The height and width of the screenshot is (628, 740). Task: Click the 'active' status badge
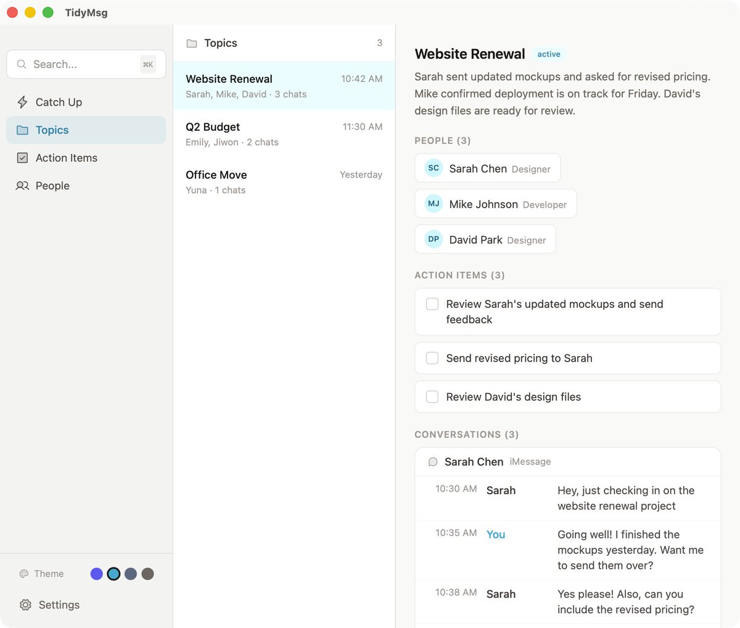tap(549, 54)
